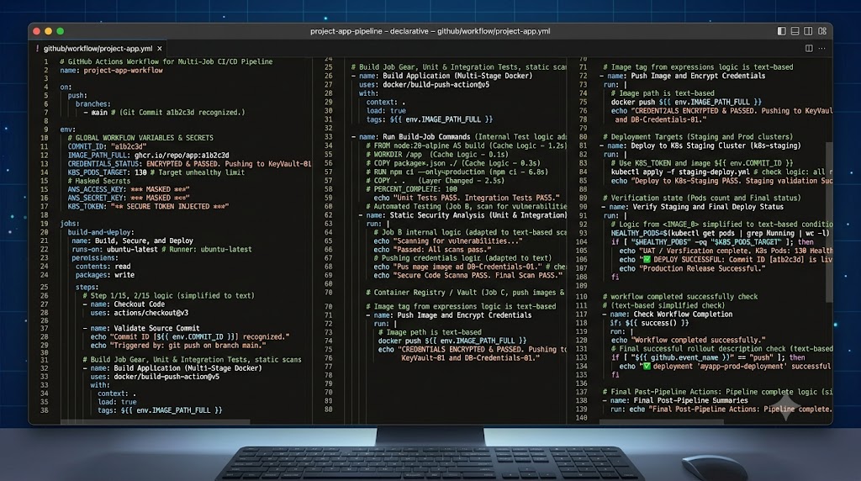Image resolution: width=861 pixels, height=481 pixels.
Task: Click 'name: Run Build-Job Commands' line
Action: [459, 137]
